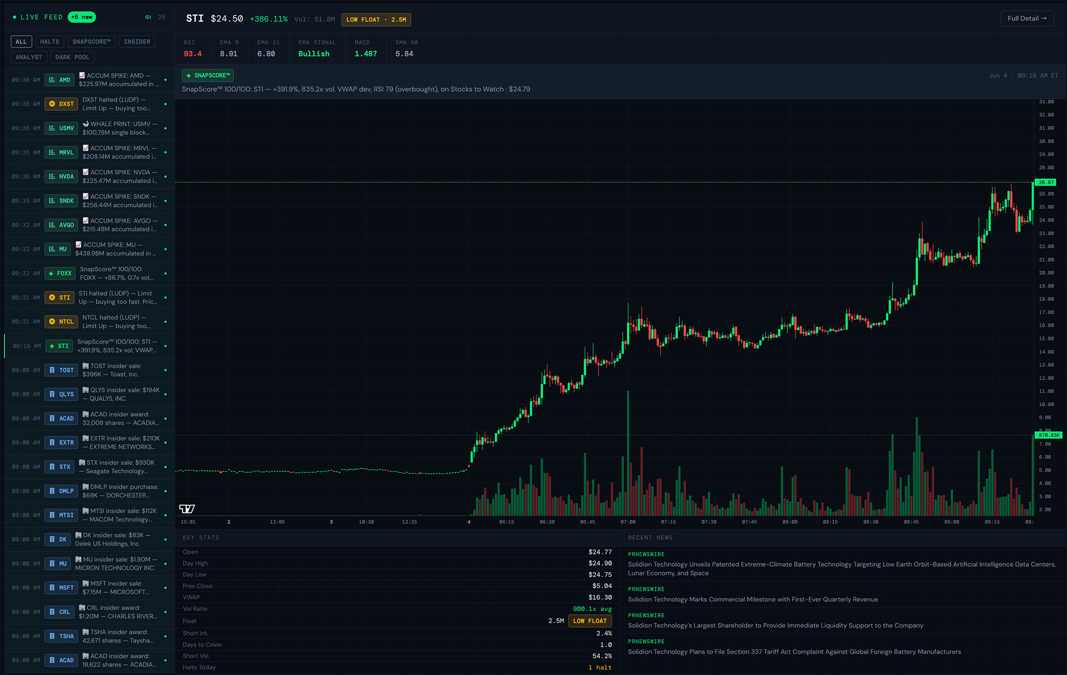This screenshot has height=675, width=1067.
Task: Click the MACD value 1.487
Action: (366, 54)
